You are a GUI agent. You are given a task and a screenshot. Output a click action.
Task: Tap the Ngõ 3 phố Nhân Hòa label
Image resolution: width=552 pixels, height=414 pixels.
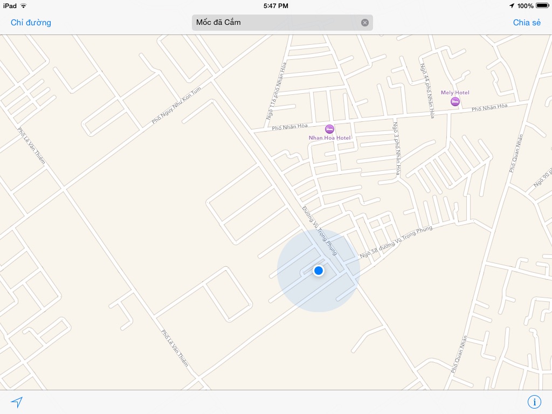(x=396, y=148)
